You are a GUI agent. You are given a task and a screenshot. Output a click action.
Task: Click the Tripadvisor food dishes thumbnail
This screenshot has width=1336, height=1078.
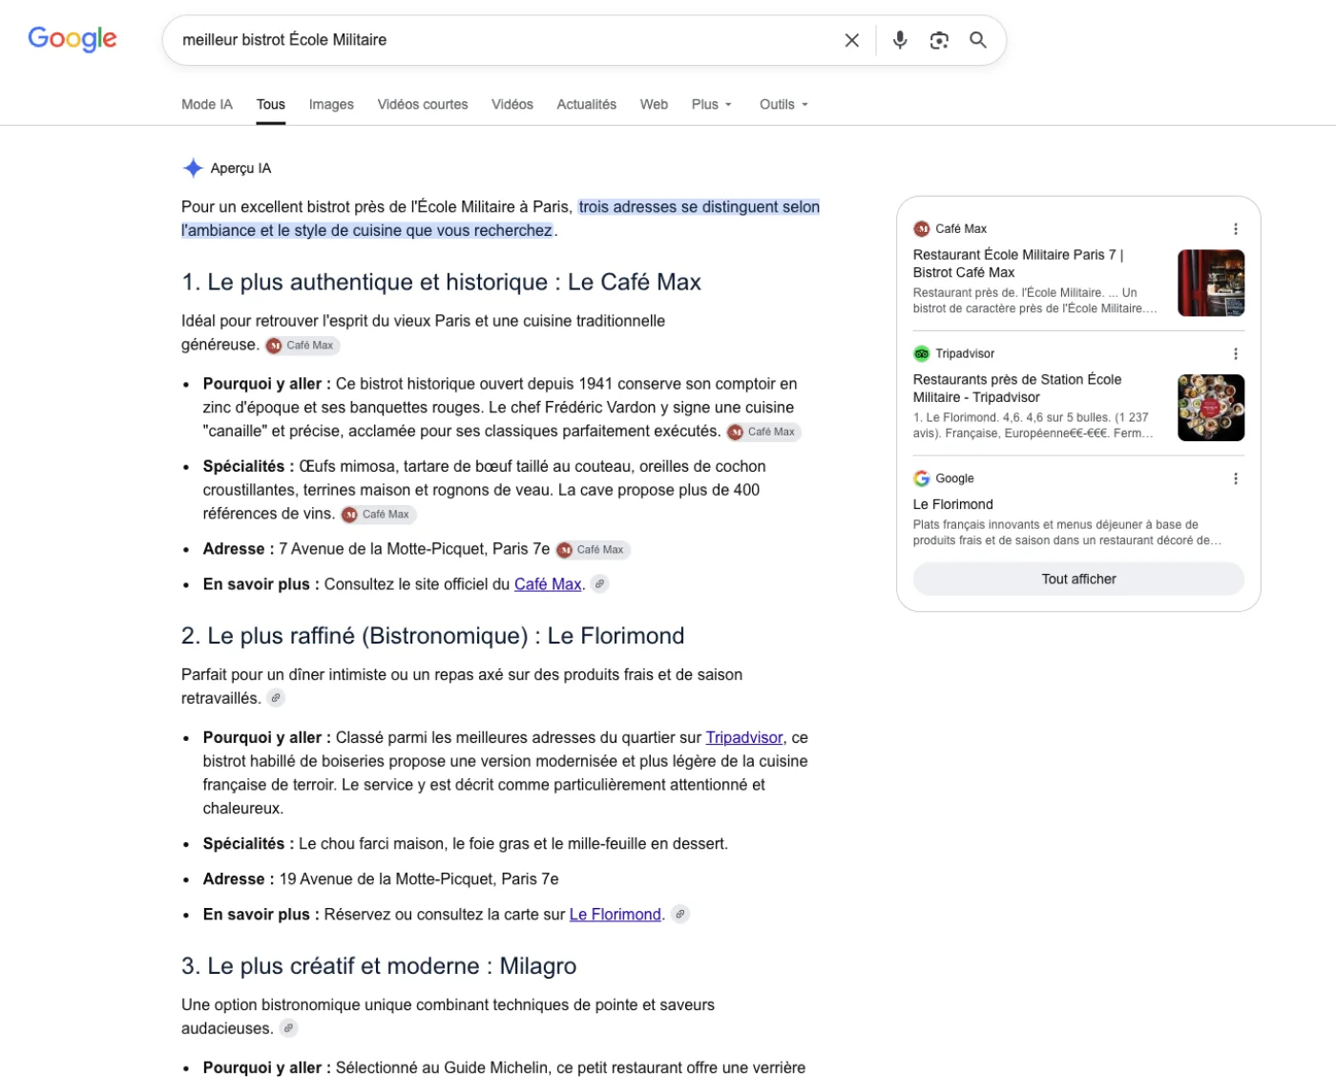pyautogui.click(x=1211, y=409)
